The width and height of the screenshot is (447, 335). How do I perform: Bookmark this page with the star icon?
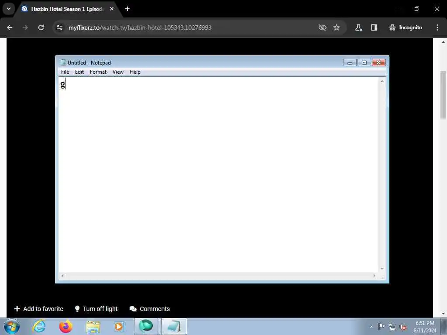click(x=337, y=27)
